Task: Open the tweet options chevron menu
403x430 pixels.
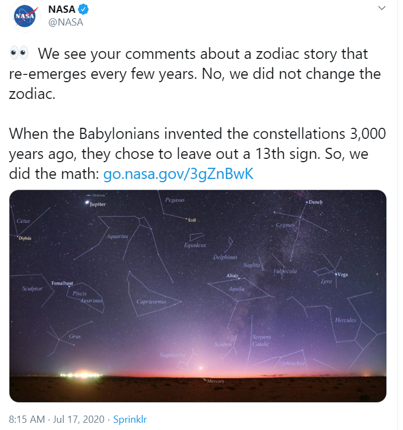Action: [x=381, y=9]
